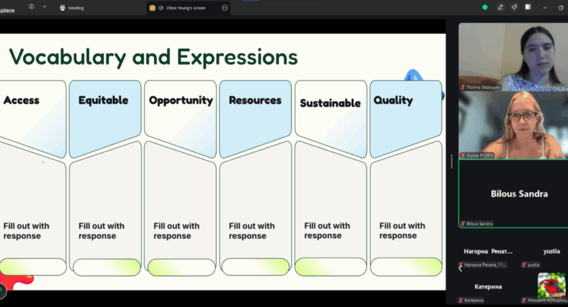Click the green encryption shield icon
This screenshot has width=568, height=307.
tap(485, 7)
